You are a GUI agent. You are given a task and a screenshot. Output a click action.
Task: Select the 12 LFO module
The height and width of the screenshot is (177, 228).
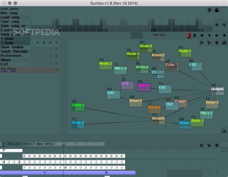click(x=127, y=85)
